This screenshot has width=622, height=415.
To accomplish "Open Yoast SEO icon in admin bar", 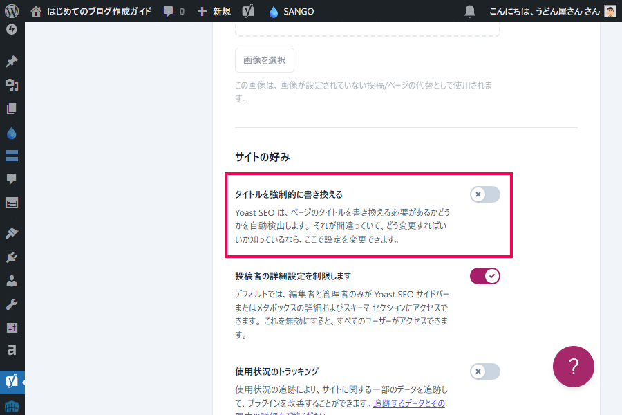I will click(248, 11).
